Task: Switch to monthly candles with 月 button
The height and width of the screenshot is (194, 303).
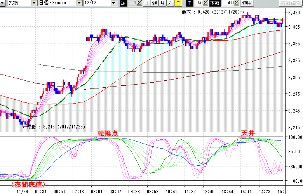Action: tap(162, 3)
